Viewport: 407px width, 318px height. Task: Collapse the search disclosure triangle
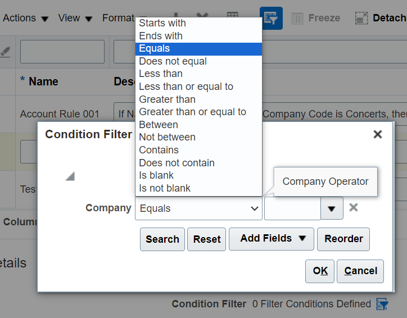point(70,176)
